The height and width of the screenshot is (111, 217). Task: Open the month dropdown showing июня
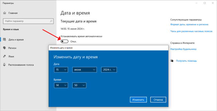tap(84, 70)
